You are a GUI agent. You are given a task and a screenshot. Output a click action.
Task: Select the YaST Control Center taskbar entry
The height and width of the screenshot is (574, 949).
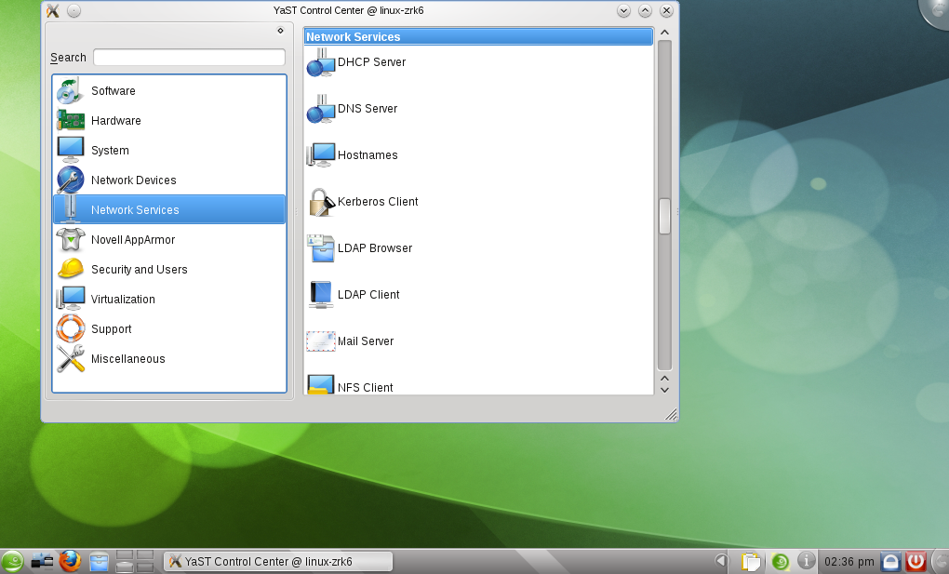click(x=278, y=562)
